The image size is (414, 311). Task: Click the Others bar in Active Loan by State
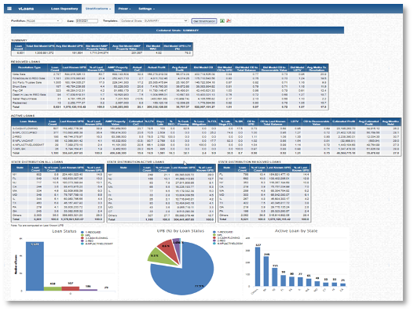(x=258, y=266)
